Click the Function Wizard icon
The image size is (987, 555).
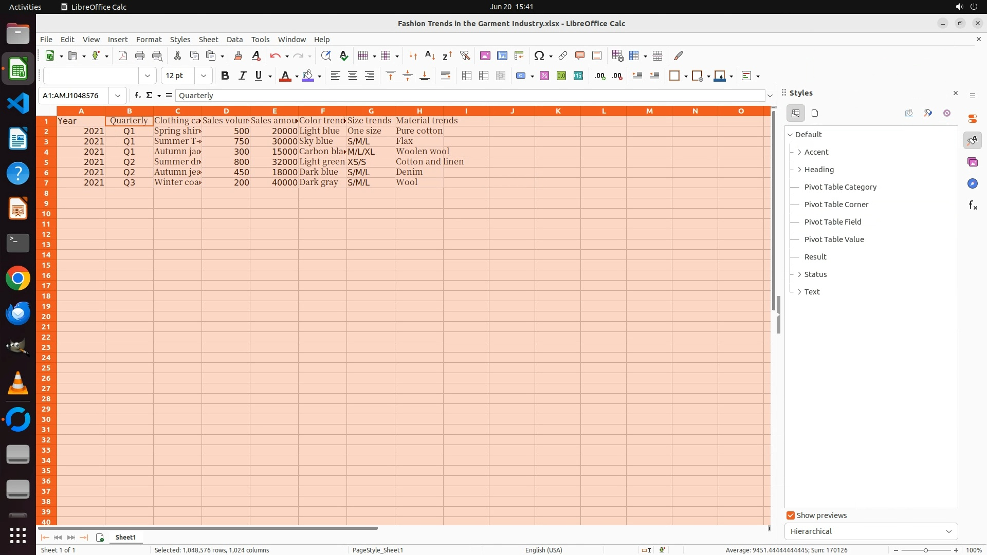[x=137, y=96]
